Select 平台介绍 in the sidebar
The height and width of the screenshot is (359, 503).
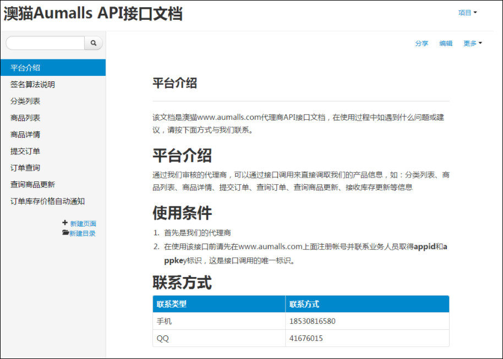pos(53,68)
